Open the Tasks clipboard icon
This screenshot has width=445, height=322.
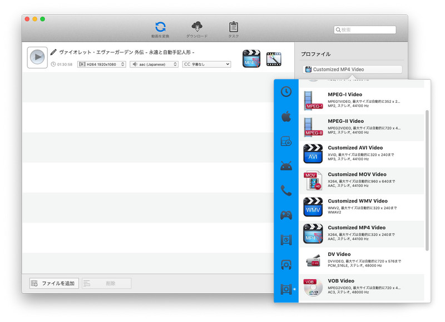click(234, 27)
